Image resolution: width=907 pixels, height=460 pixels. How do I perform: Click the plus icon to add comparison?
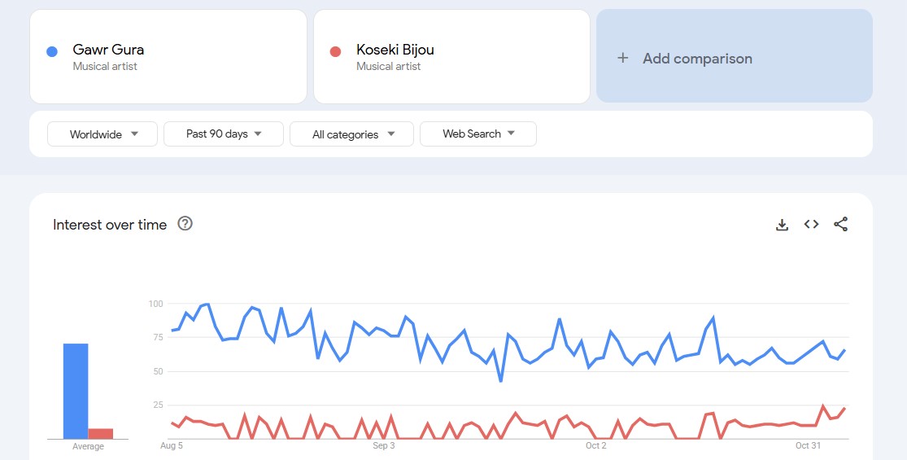pyautogui.click(x=623, y=58)
